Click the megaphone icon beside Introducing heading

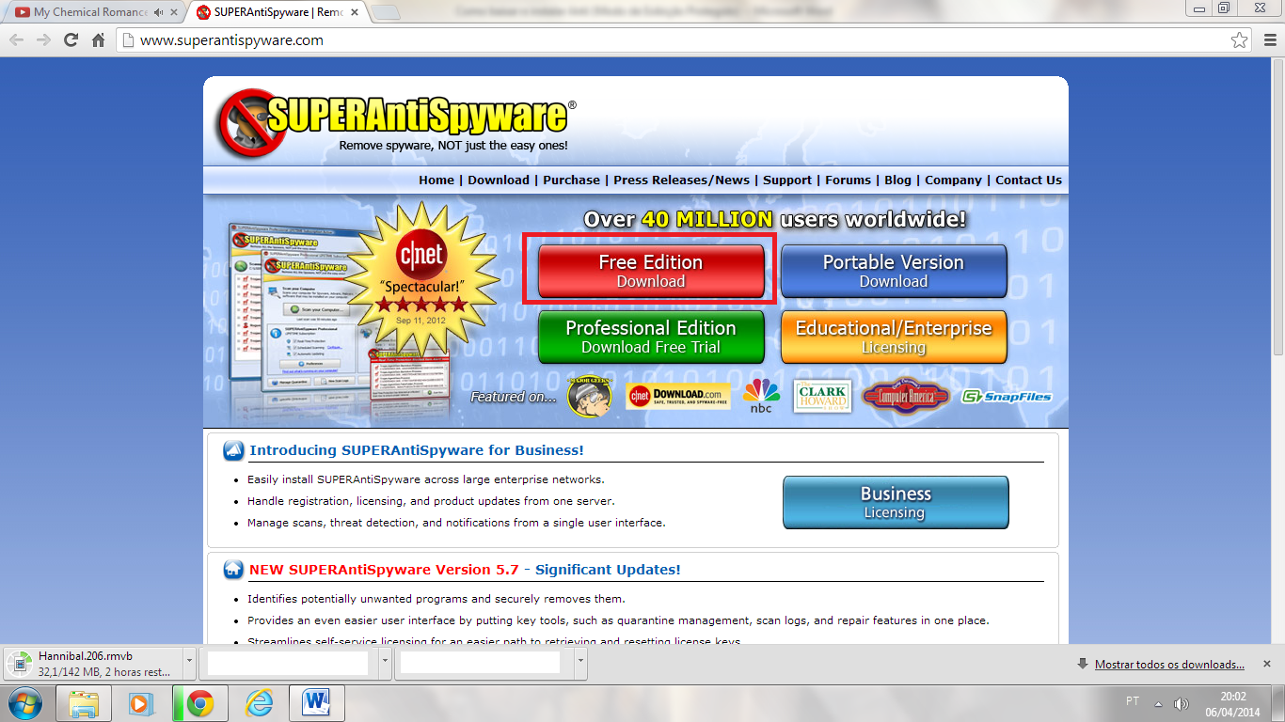point(233,450)
